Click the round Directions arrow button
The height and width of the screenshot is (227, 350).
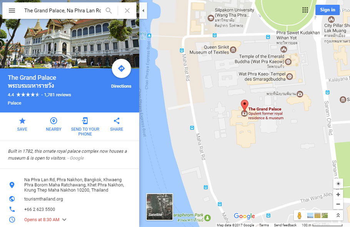point(121,68)
